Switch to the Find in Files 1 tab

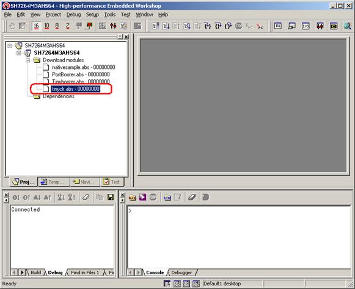tap(85, 273)
